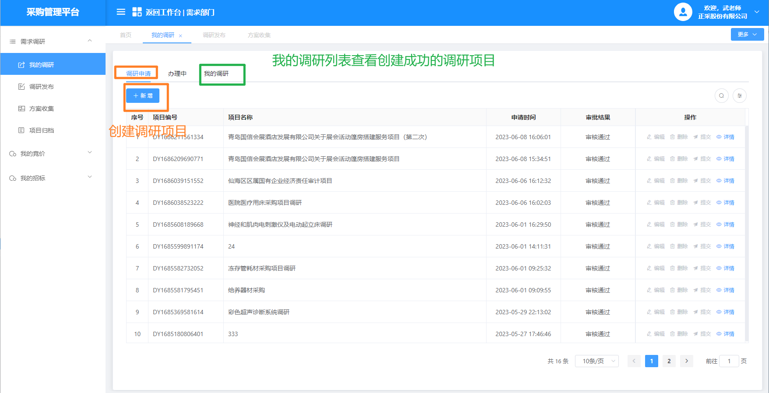View 详情 for project DY1686209690771
The height and width of the screenshot is (393, 769).
(725, 159)
